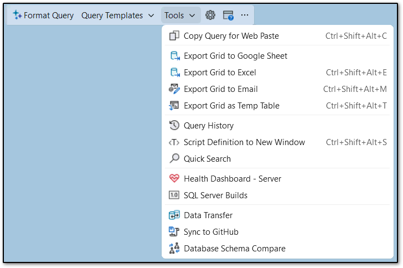Image resolution: width=403 pixels, height=268 pixels.
Task: Choose Script Definition to New Window
Action: (244, 142)
